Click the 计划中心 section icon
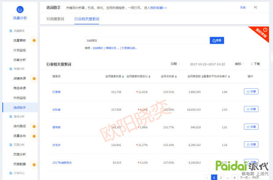273x180 pixels. pyautogui.click(x=11, y=173)
